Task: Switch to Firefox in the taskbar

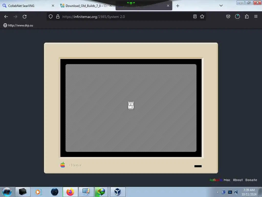Action: pyautogui.click(x=70, y=192)
